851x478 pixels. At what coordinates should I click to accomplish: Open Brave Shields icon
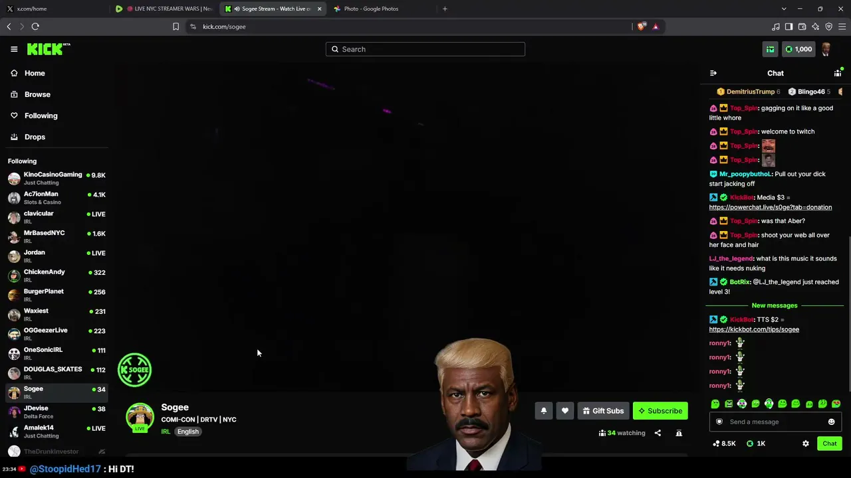641,27
